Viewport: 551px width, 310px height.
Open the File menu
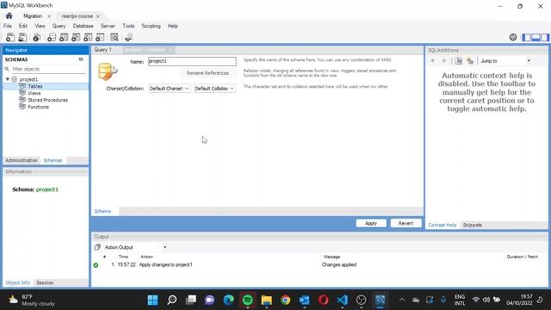[x=8, y=26]
